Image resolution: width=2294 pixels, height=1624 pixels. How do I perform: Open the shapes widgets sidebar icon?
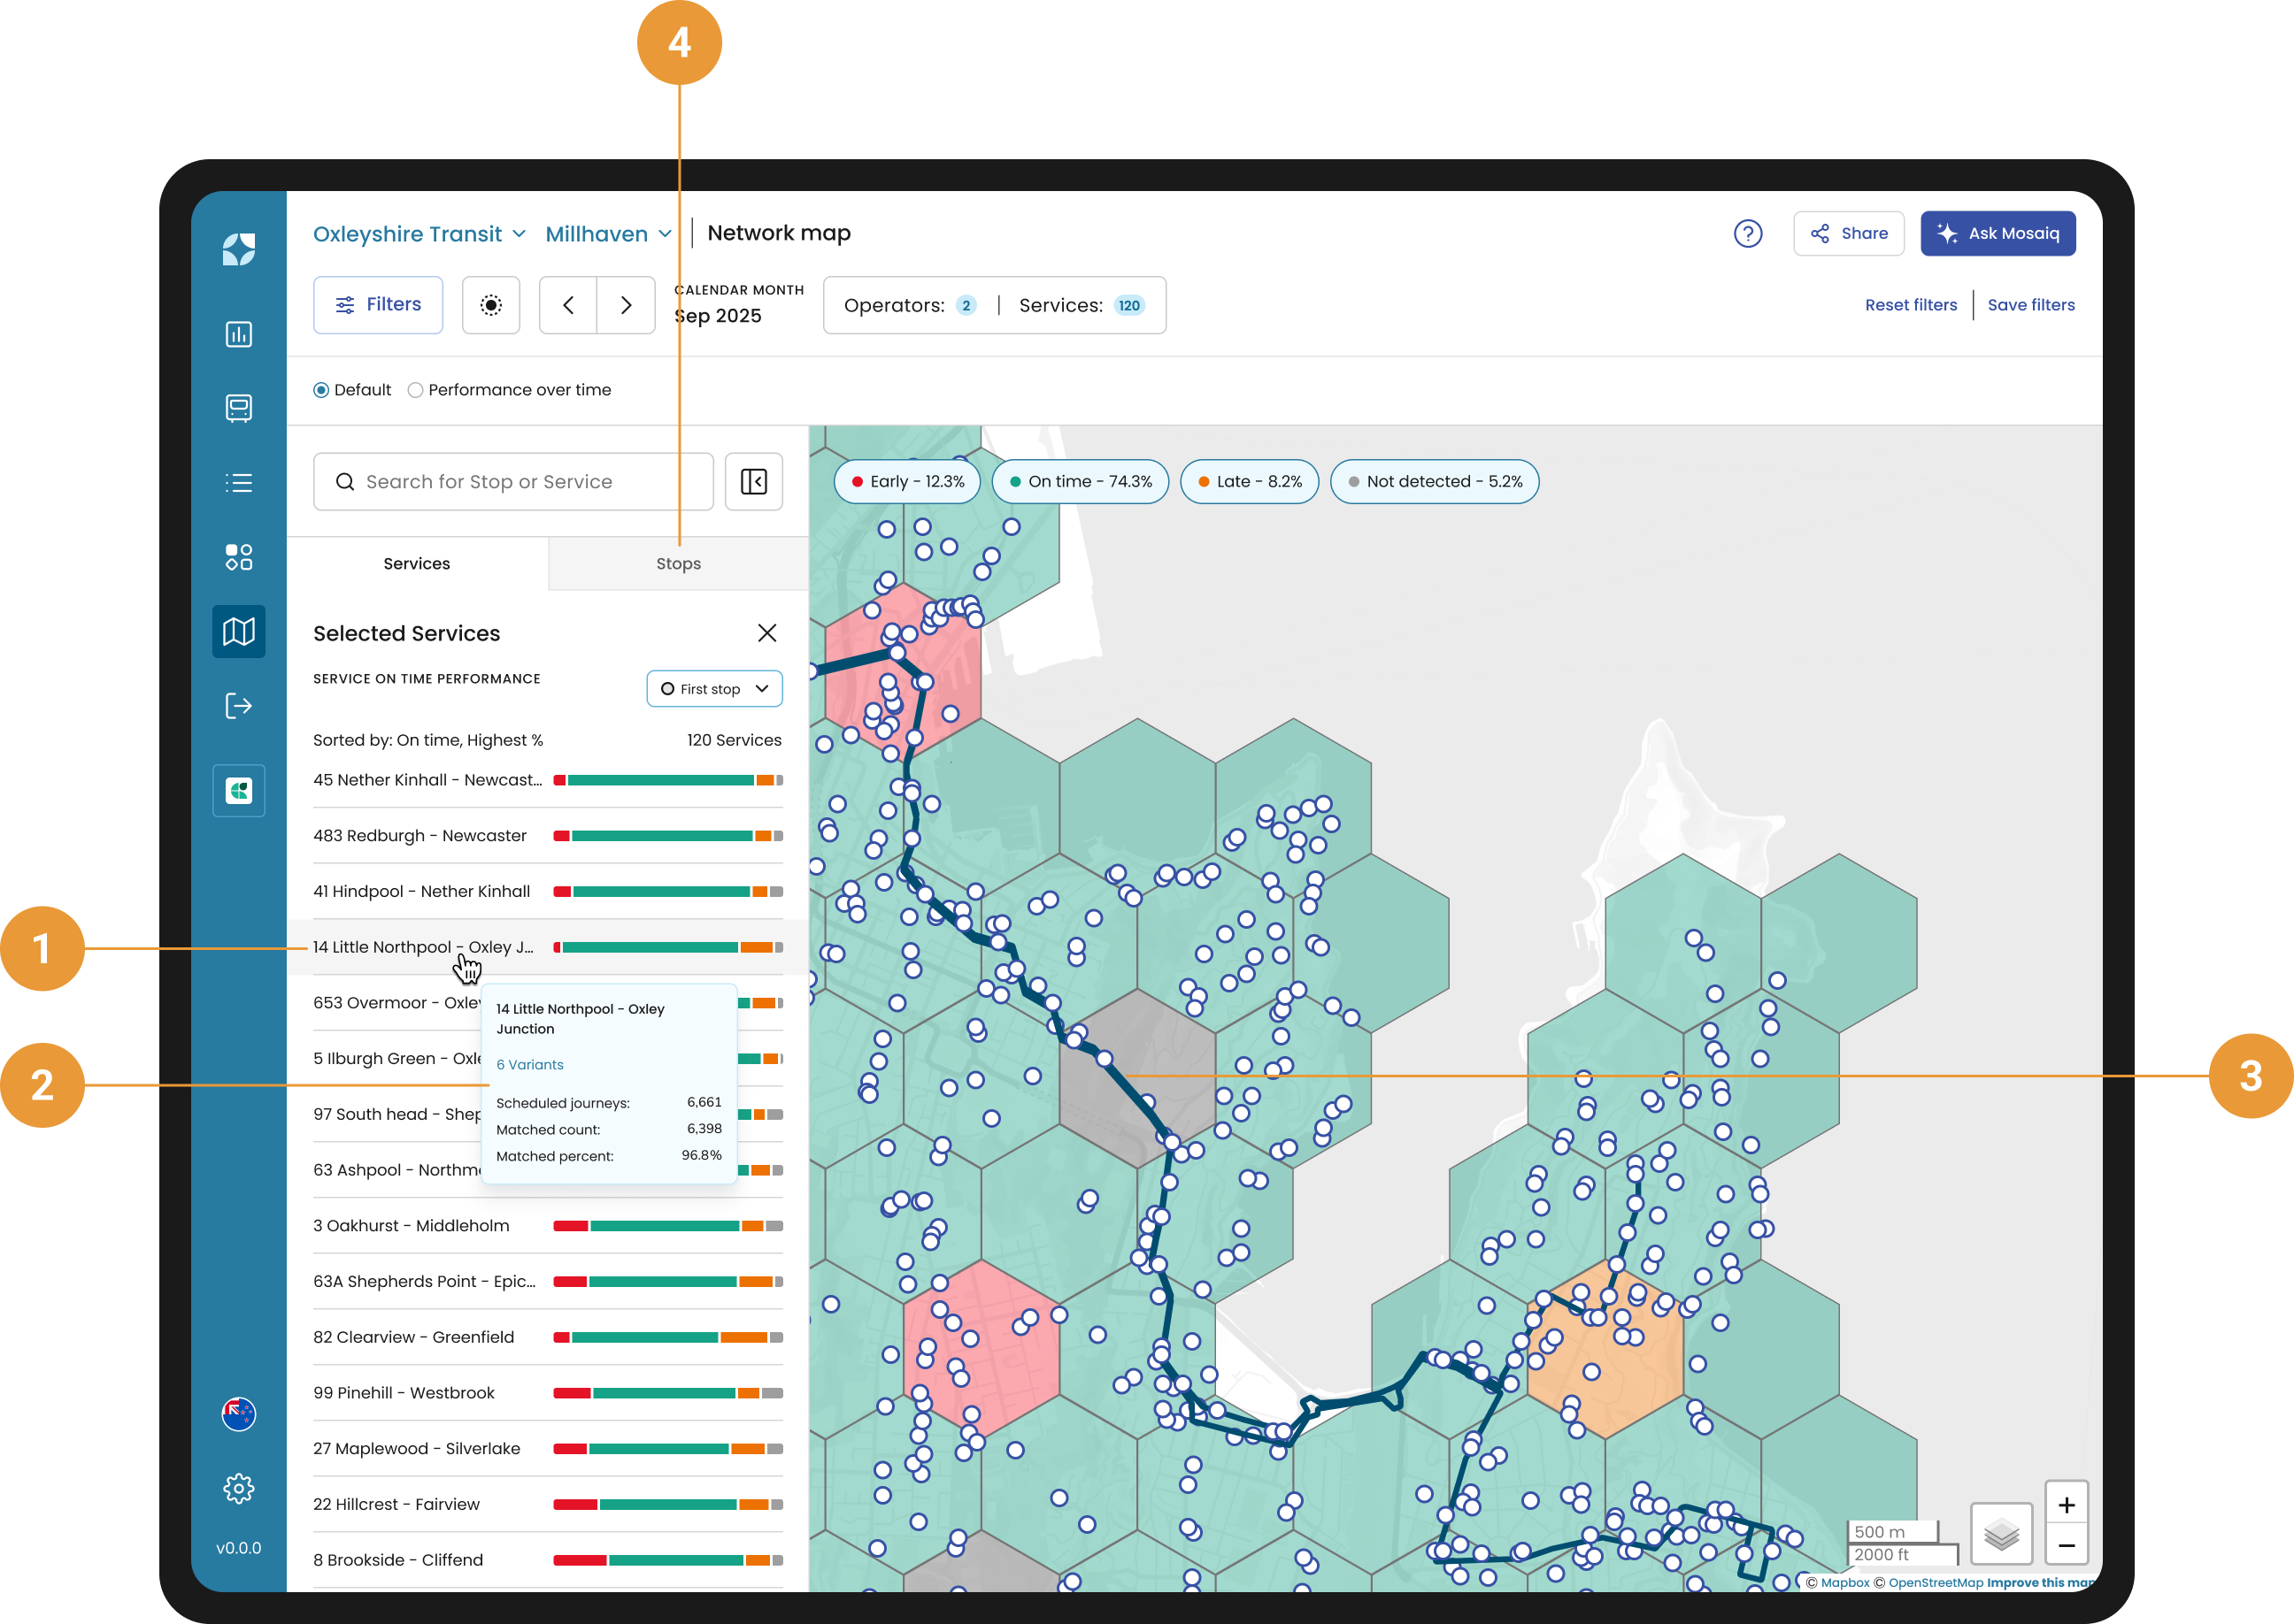click(238, 557)
